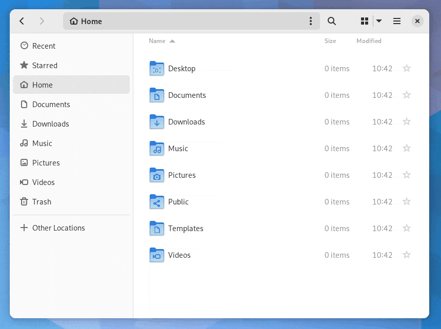Sort files by the Size column
This screenshot has width=441, height=329.
(330, 41)
